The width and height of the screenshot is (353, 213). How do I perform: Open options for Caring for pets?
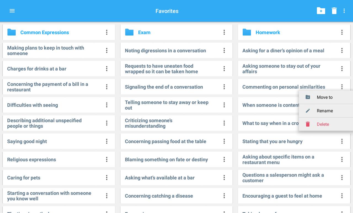click(107, 177)
